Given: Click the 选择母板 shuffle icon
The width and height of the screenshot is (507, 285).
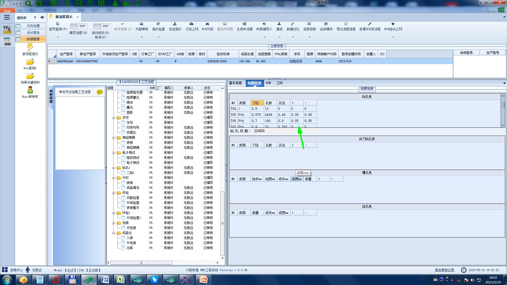Looking at the screenshot, I should click(309, 24).
